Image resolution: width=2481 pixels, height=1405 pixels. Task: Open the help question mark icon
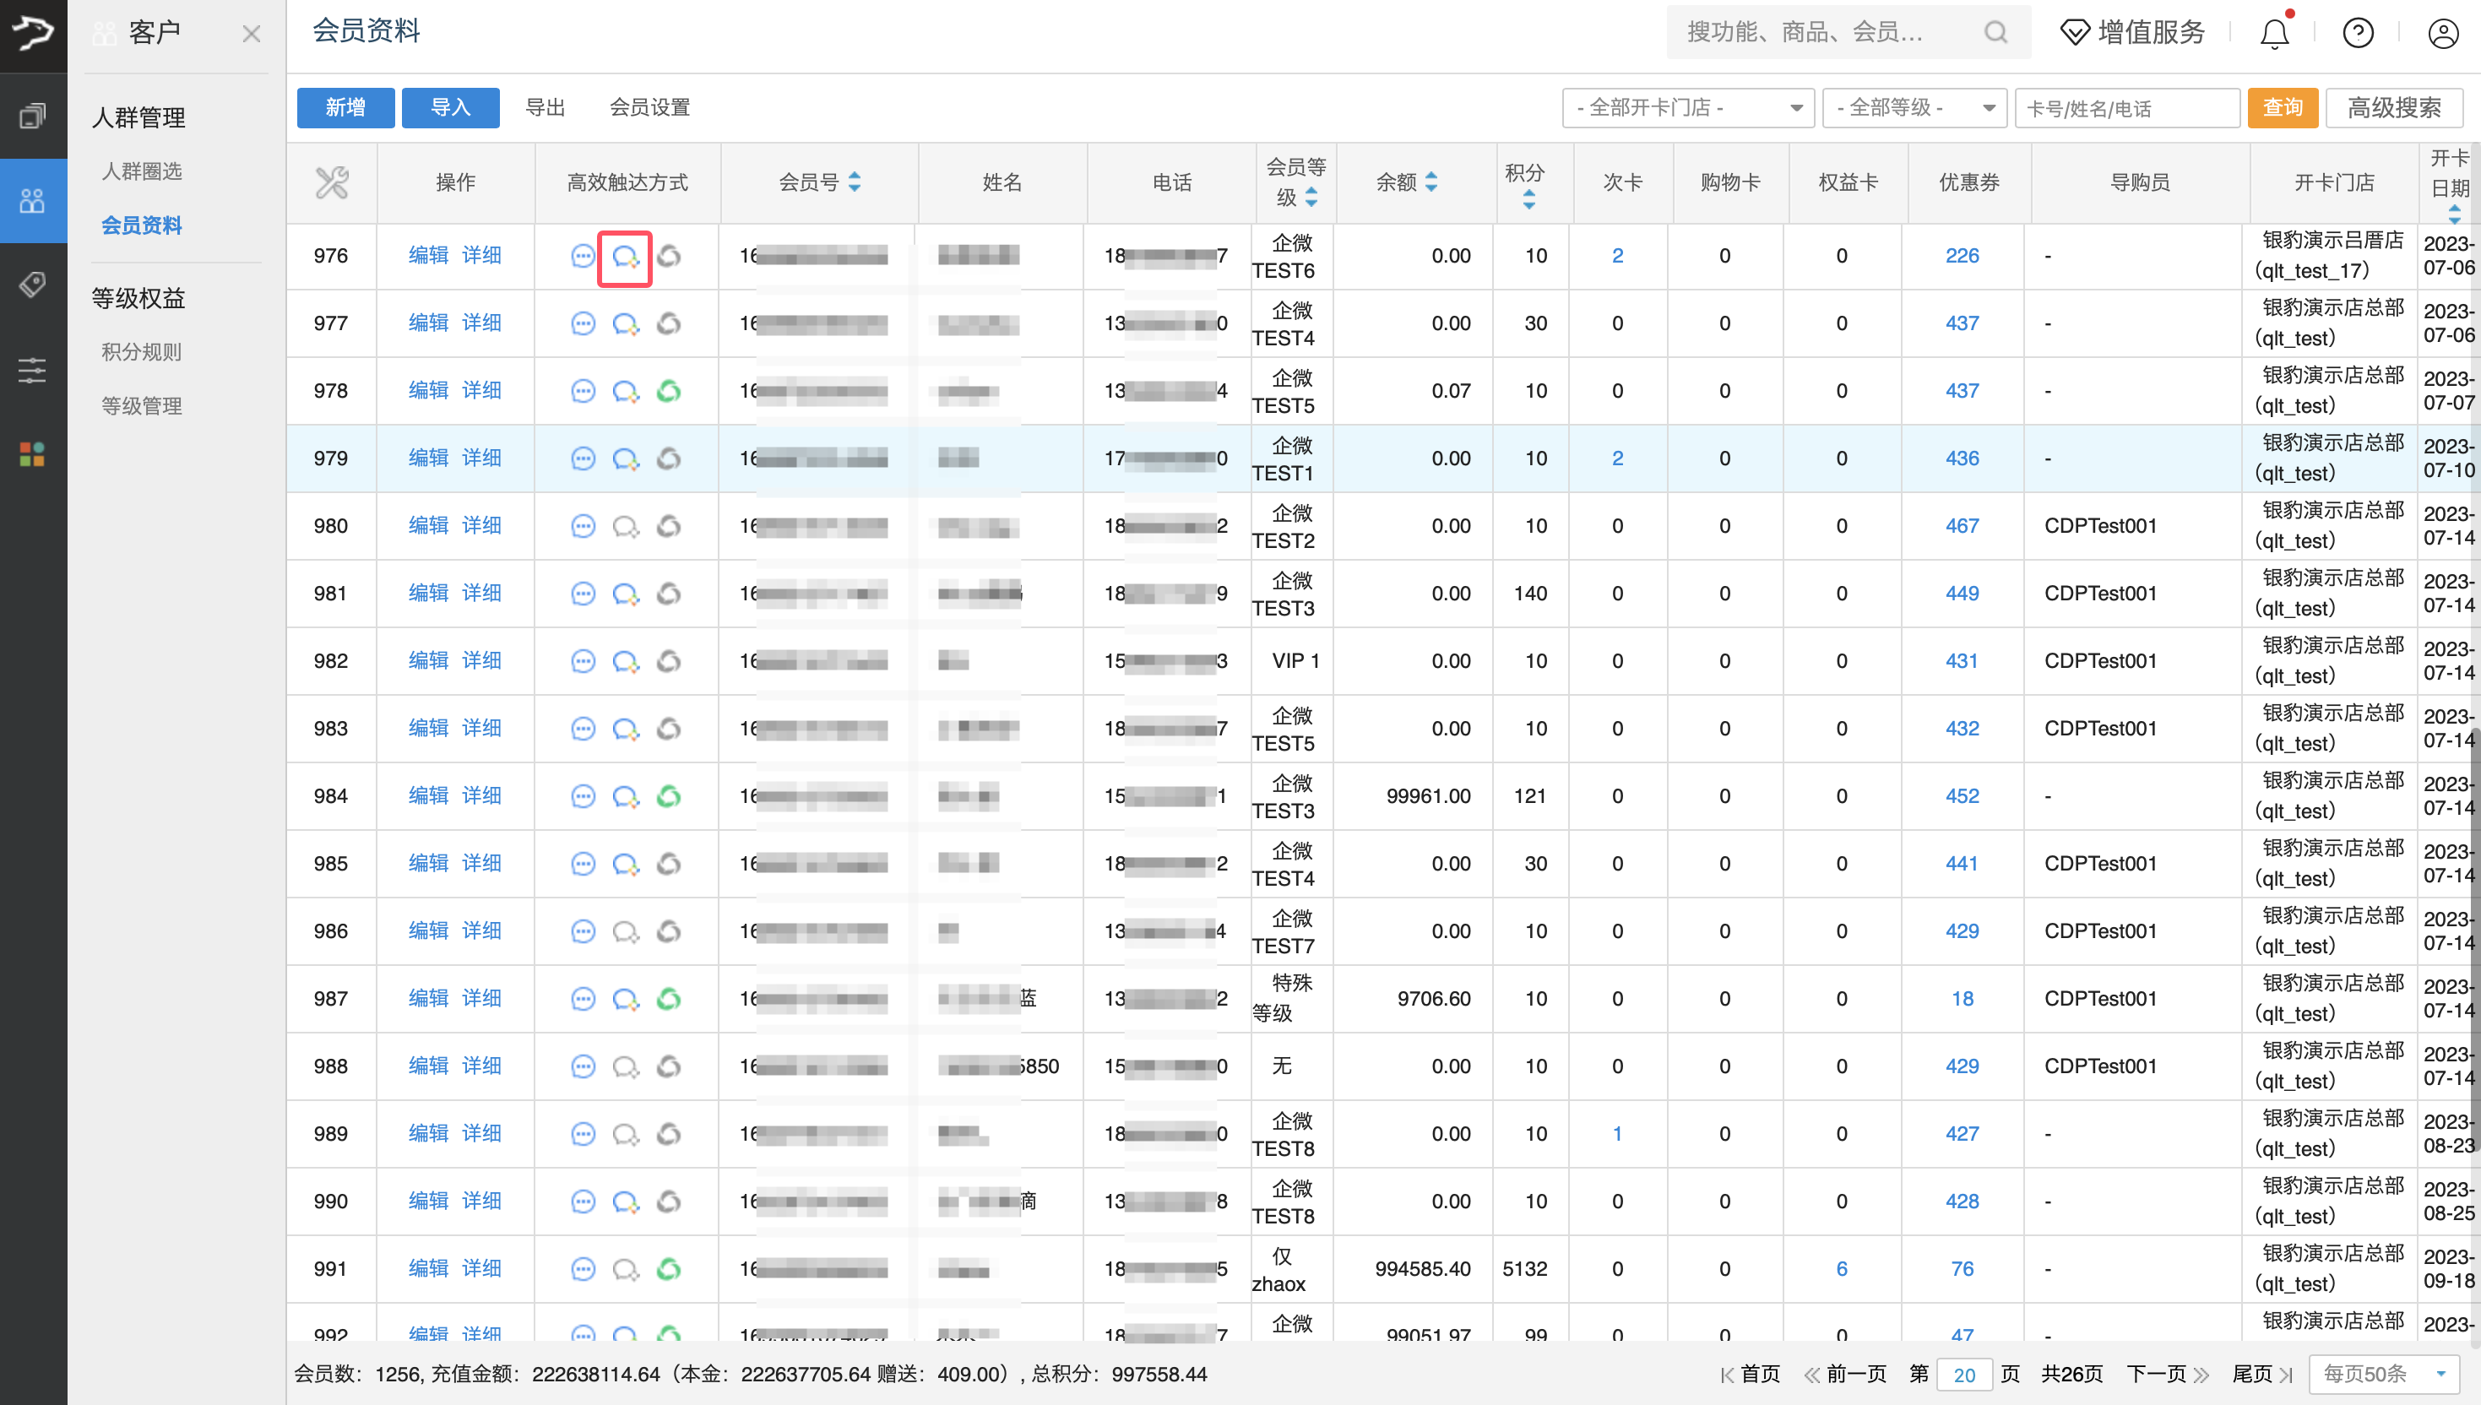coord(2359,34)
